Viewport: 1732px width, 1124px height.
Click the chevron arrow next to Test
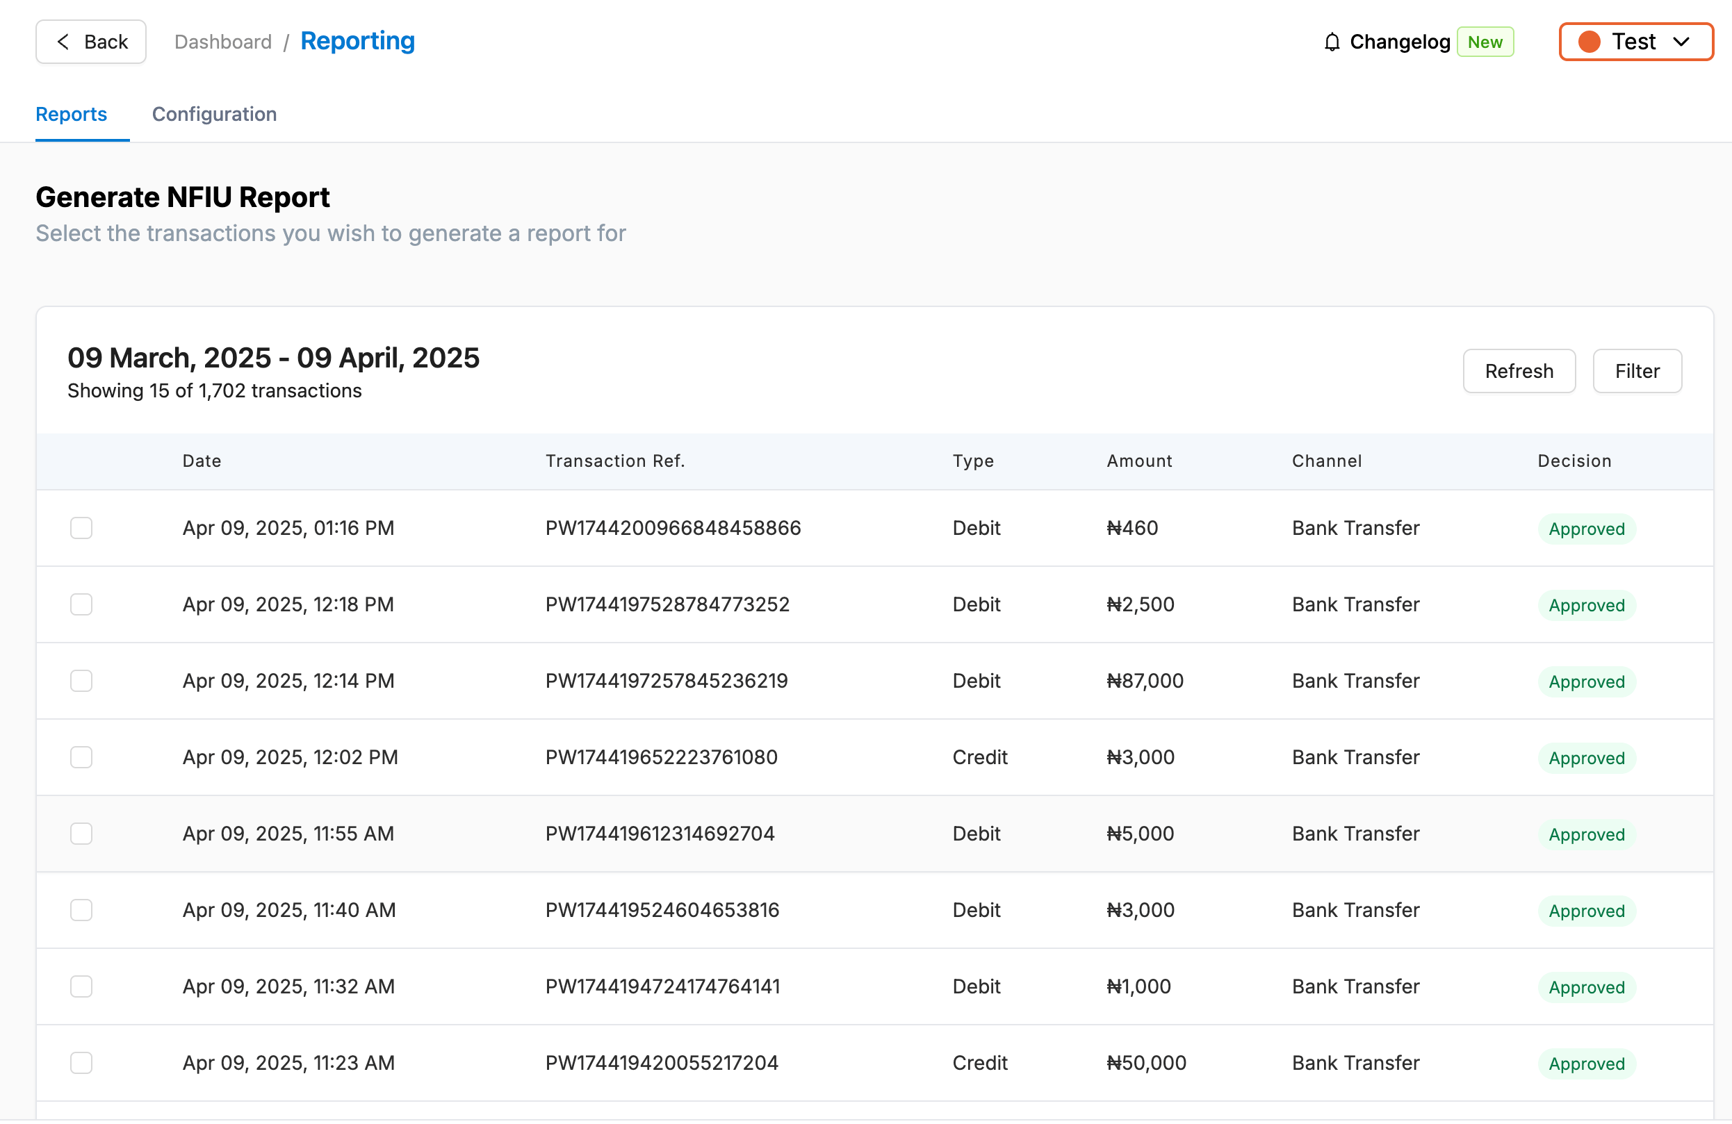click(1681, 42)
